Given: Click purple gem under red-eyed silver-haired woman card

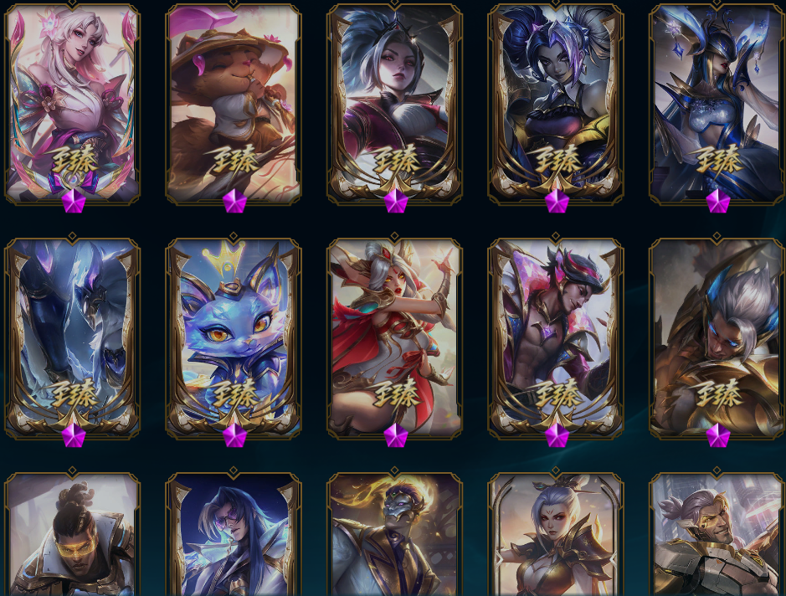Looking at the screenshot, I should coord(396,201).
